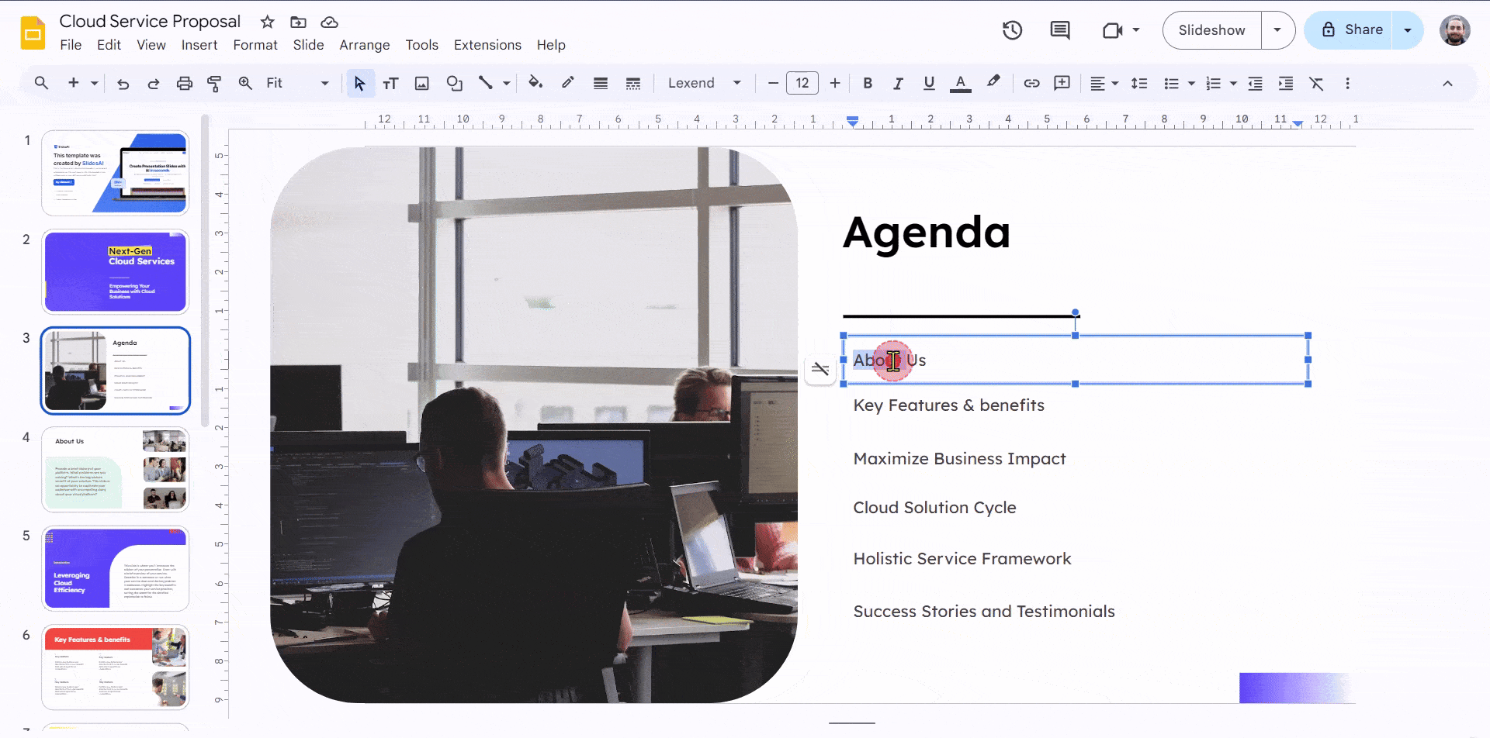
Task: Clear formatting from selected text
Action: [x=1317, y=83]
